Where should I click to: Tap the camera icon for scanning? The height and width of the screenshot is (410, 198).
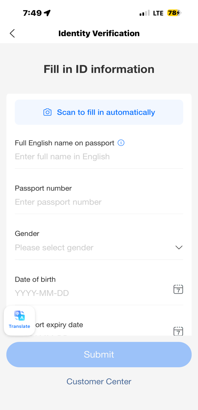tap(47, 112)
